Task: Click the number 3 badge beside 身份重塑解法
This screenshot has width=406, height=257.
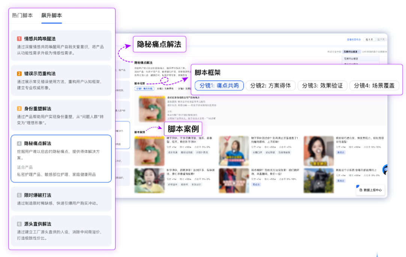Action: [x=19, y=108]
